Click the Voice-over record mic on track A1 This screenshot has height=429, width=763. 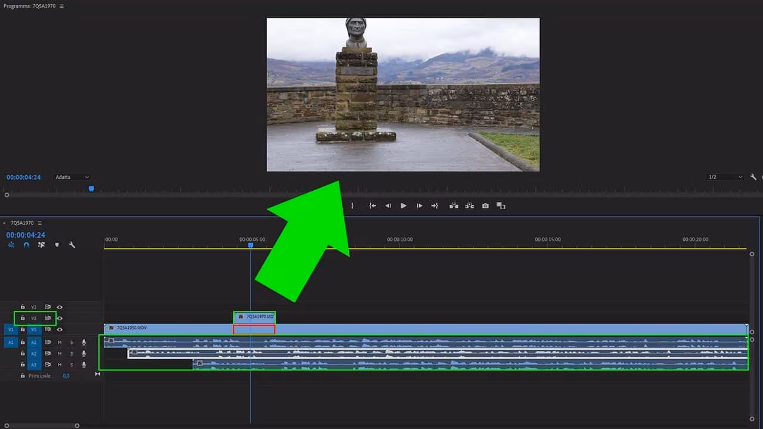point(83,342)
